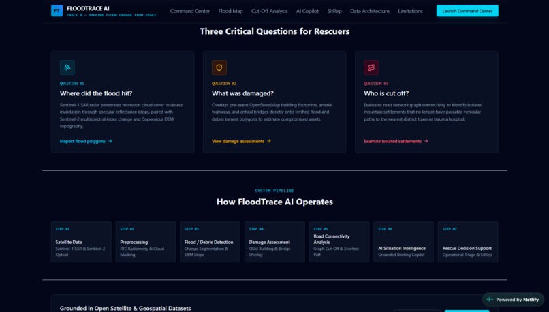This screenshot has height=312, width=549.
Task: Open SitRep nav item
Action: (x=334, y=11)
